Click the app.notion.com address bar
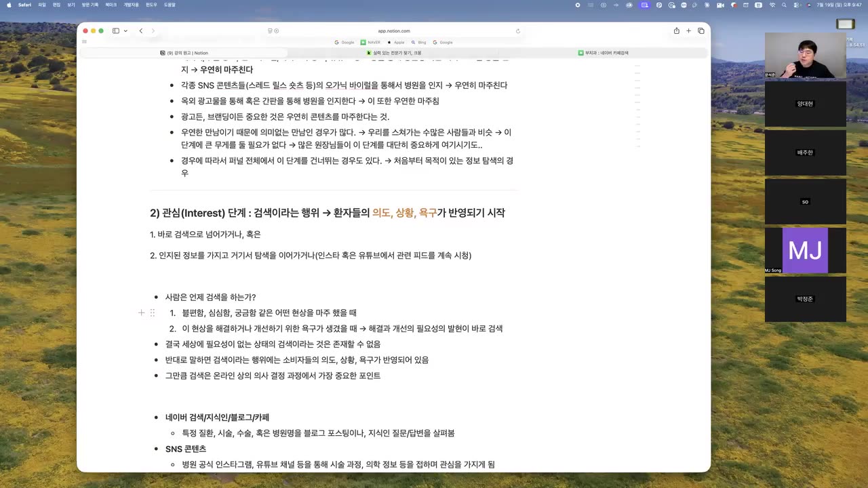This screenshot has width=868, height=488. click(394, 31)
